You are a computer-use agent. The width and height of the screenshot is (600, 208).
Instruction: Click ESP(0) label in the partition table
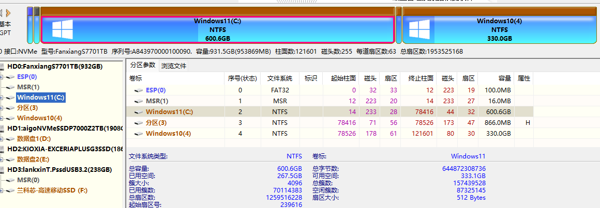click(x=156, y=90)
